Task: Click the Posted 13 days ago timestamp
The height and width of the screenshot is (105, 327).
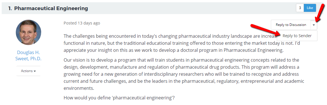Action: (x=82, y=23)
